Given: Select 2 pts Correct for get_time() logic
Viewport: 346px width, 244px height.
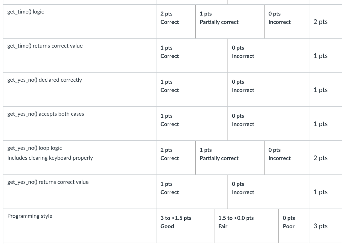Looking at the screenshot, I should (170, 18).
